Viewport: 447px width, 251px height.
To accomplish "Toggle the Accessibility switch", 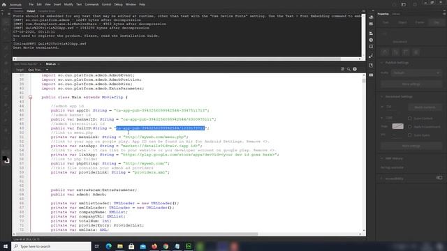I will (x=439, y=178).
